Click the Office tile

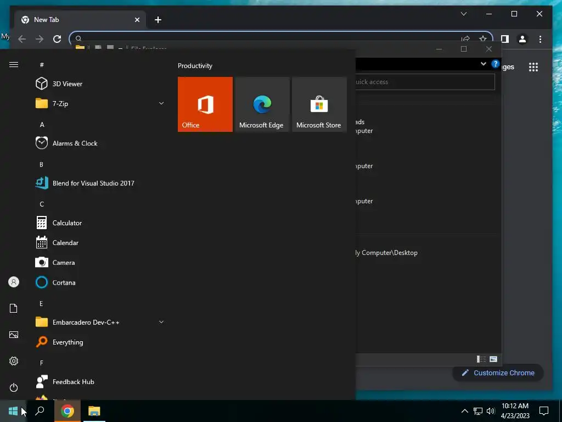pos(205,104)
